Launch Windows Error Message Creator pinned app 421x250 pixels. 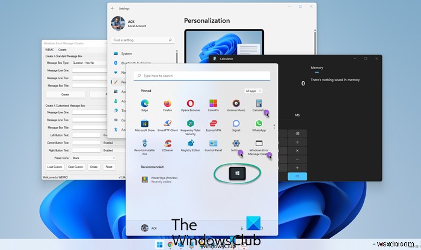click(259, 147)
